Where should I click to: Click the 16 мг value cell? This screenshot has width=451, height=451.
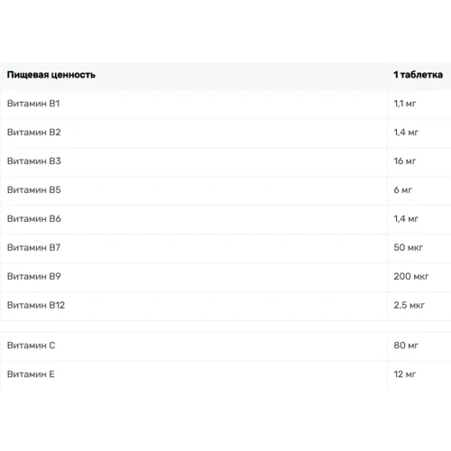pos(405,161)
